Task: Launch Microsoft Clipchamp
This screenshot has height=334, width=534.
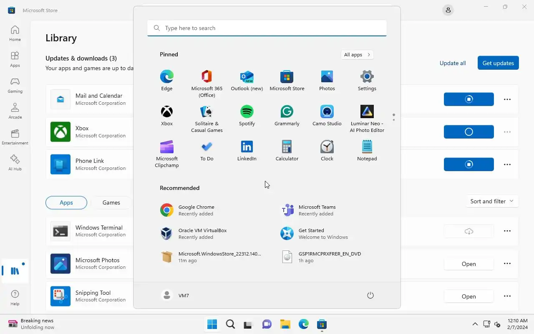Action: click(x=167, y=154)
